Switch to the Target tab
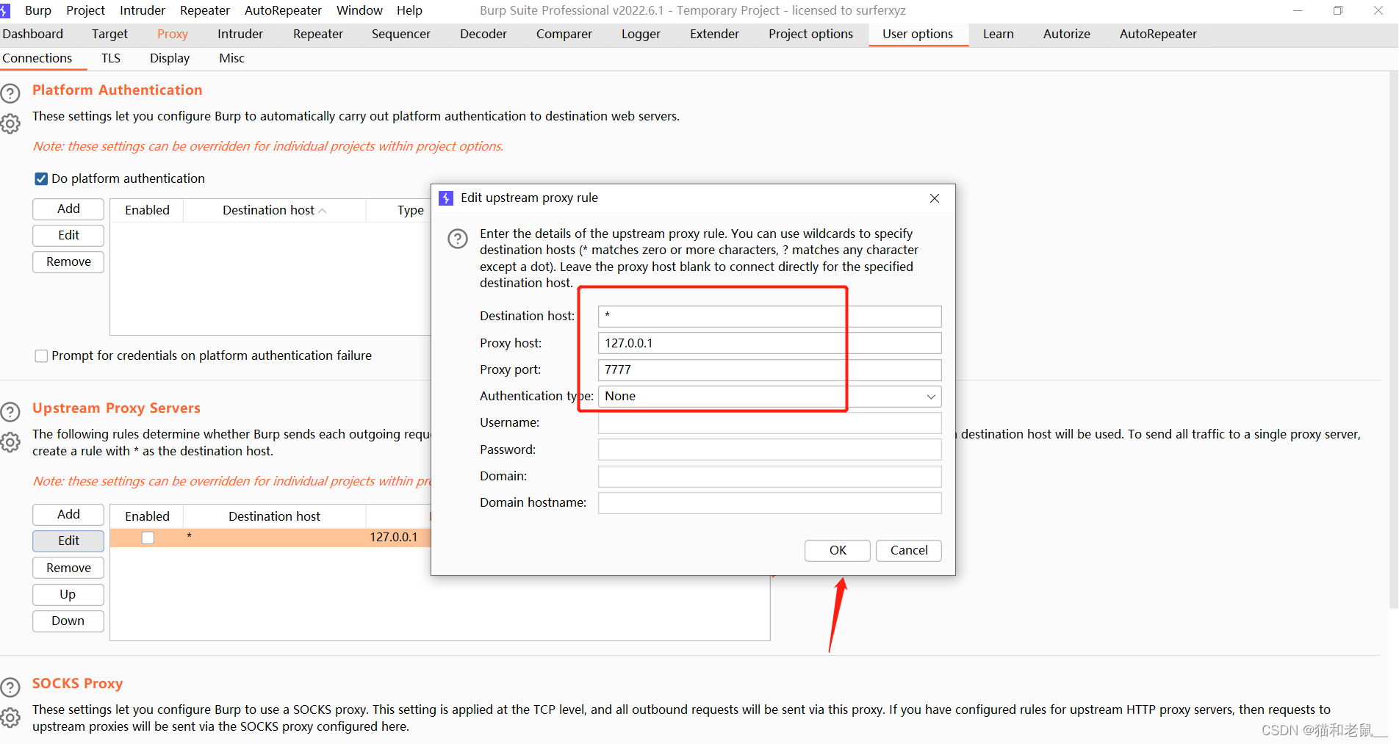 [x=109, y=34]
